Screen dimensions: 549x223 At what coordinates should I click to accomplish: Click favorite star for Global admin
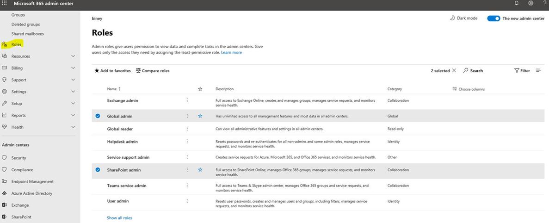(x=200, y=116)
